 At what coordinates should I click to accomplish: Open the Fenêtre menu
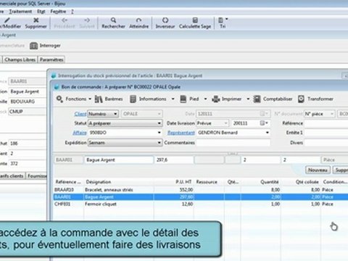(58, 12)
